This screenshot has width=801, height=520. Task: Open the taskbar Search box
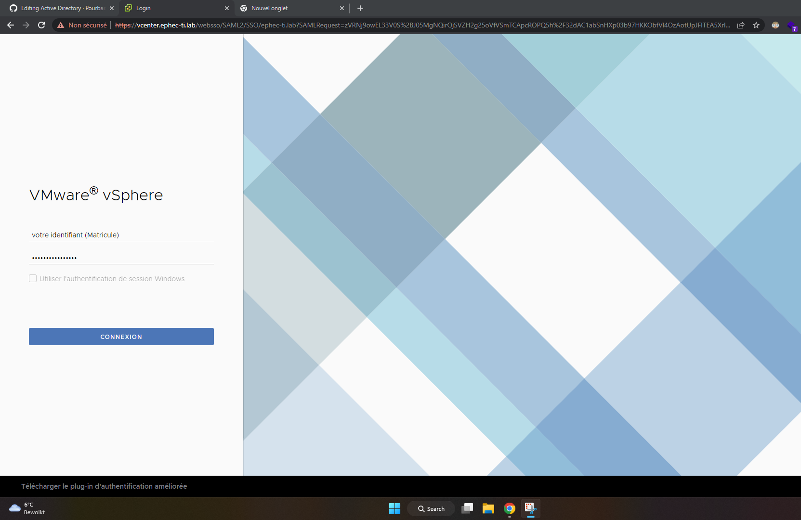point(431,508)
